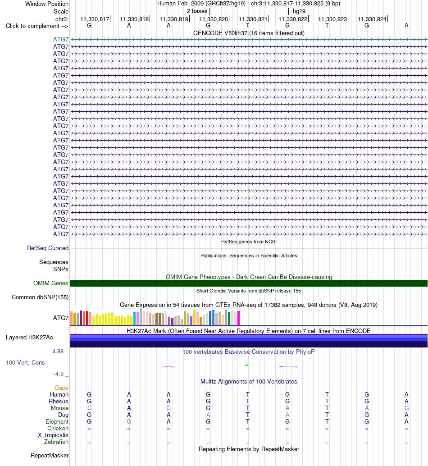The height and width of the screenshot is (466, 428).
Task: Click the Human Feb. 2009 (GRCh37/hg19) title
Action: (x=201, y=4)
